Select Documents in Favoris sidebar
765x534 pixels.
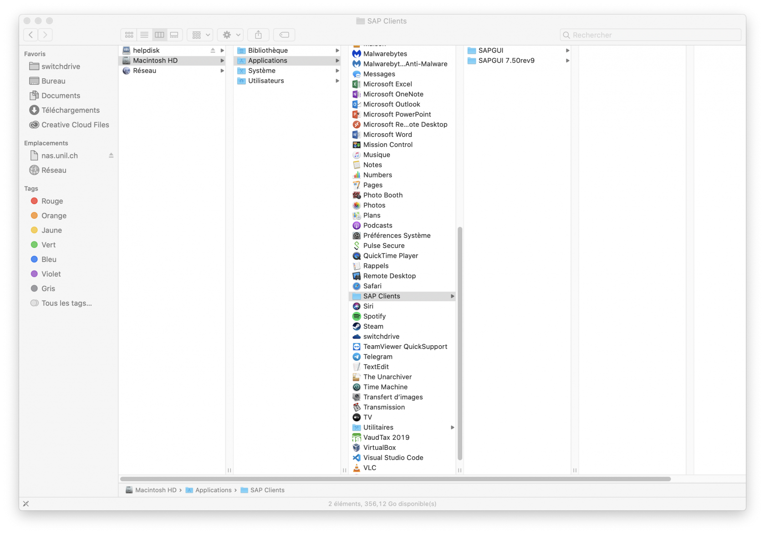61,96
